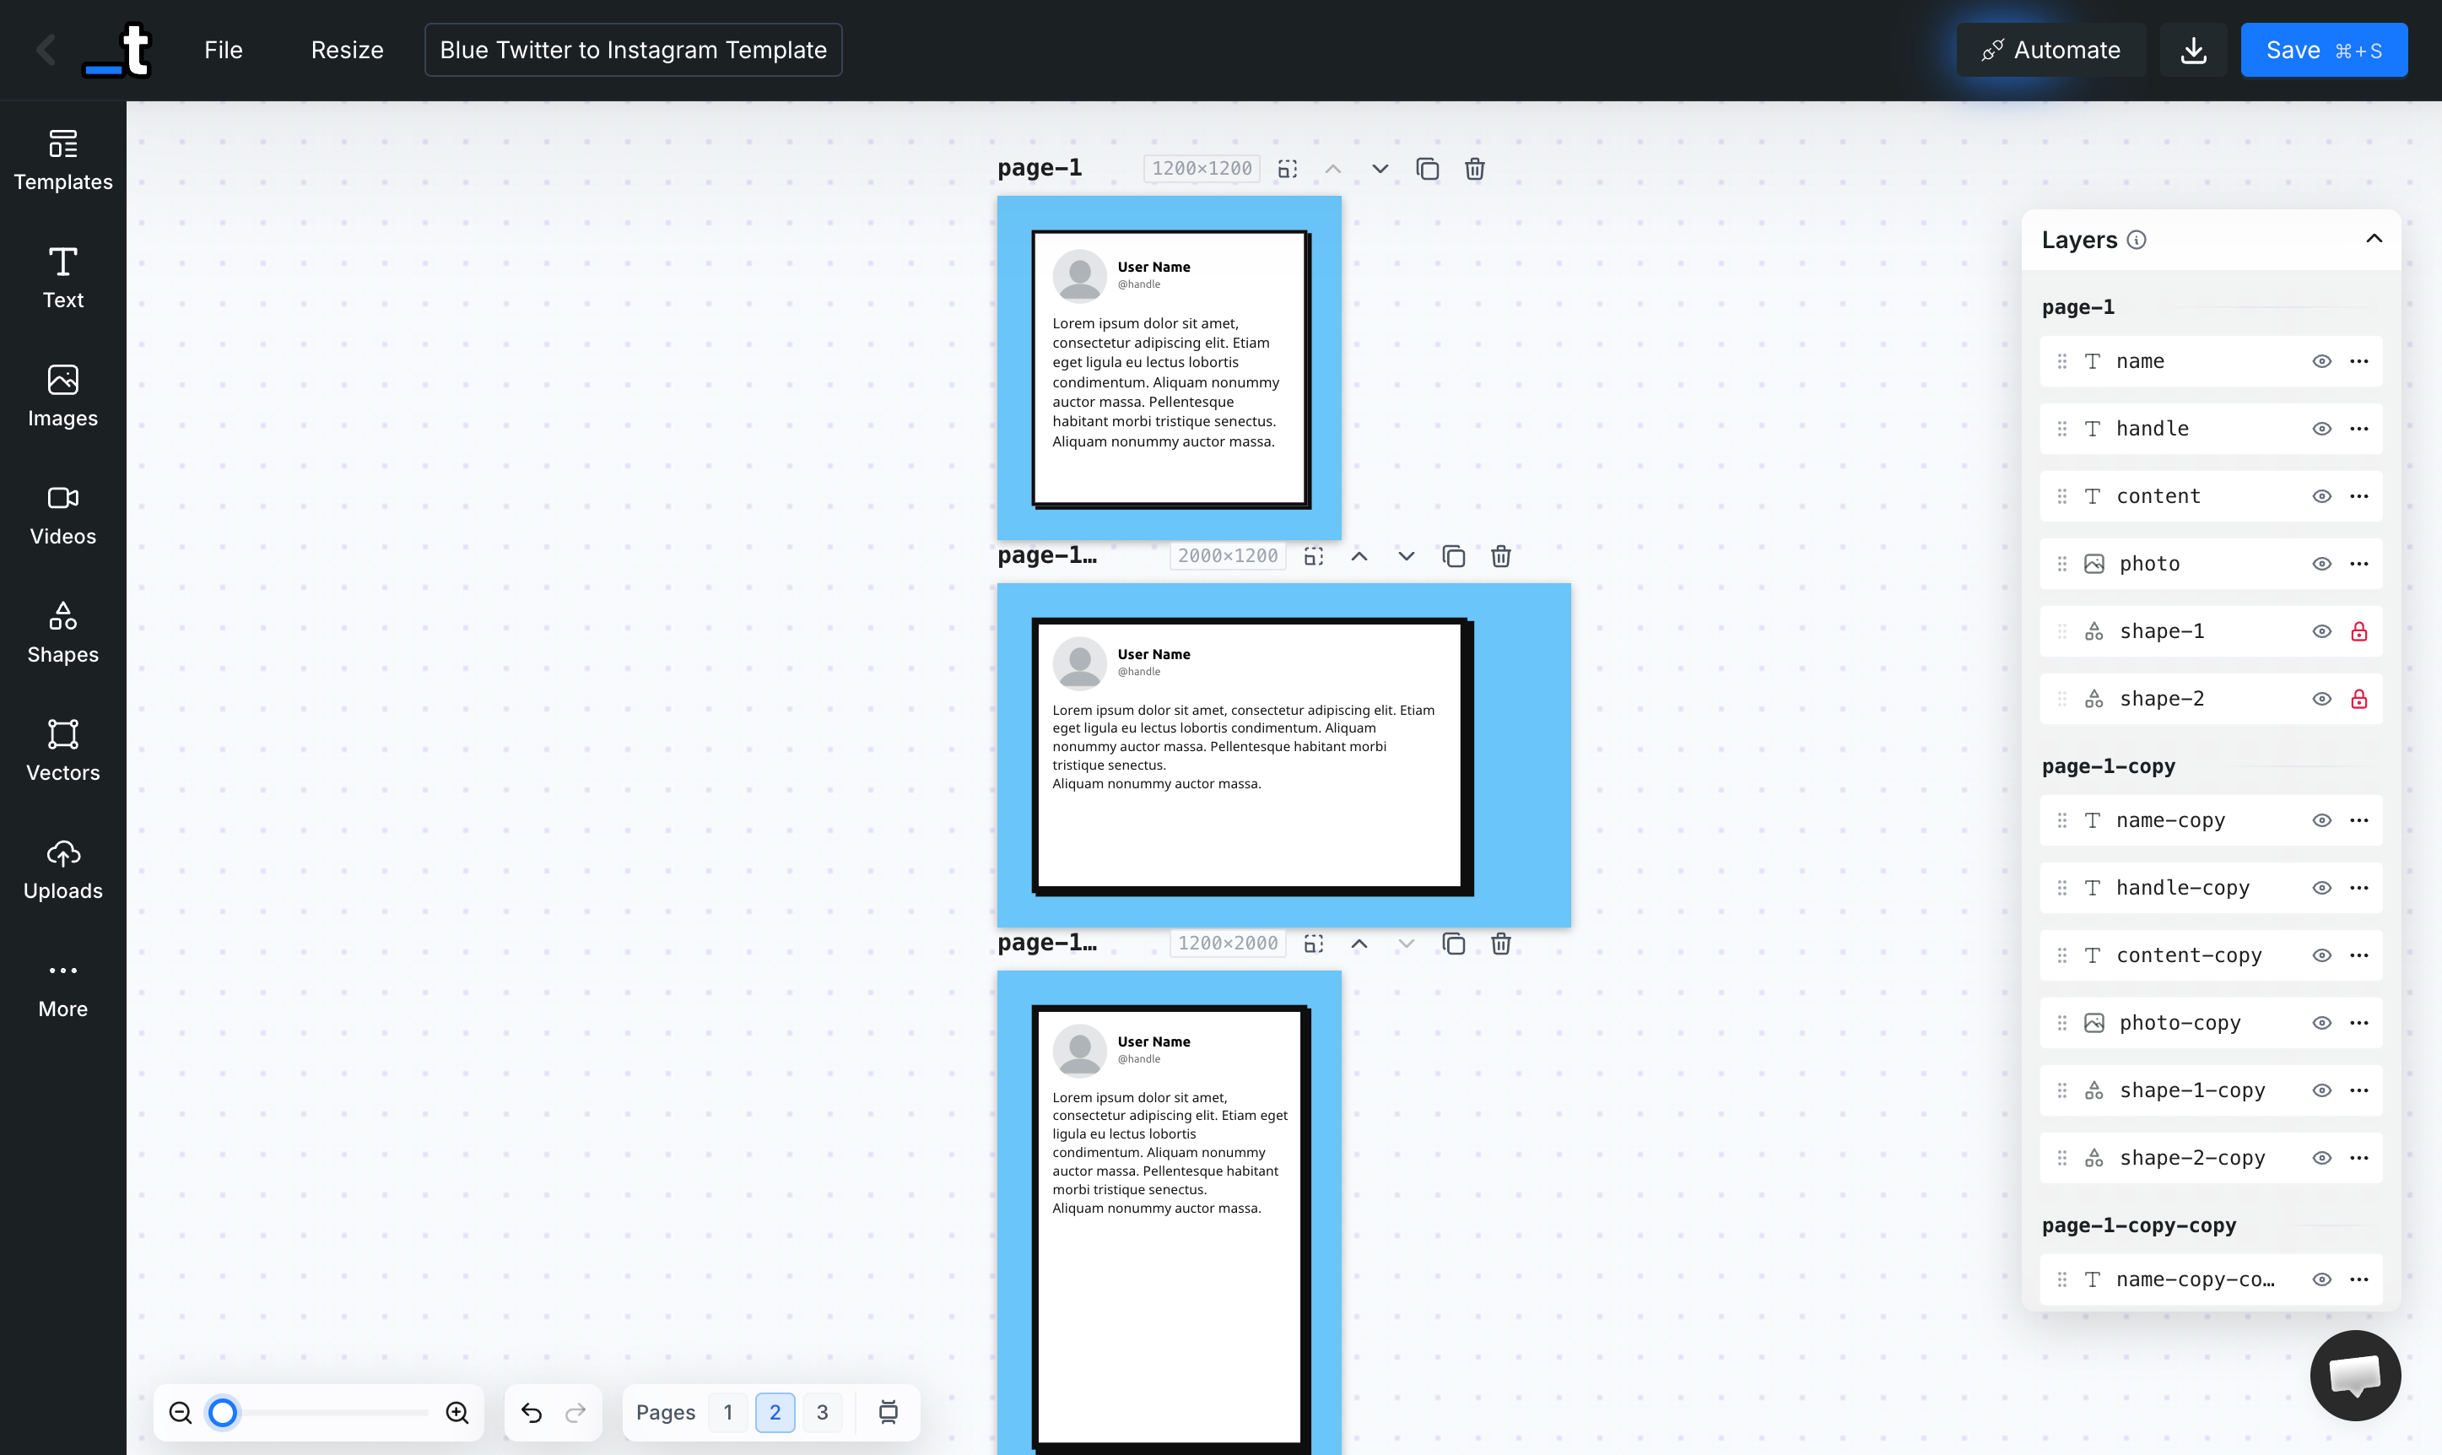Move the 2000×1200 page up
Viewport: 2442px width, 1455px height.
pyautogui.click(x=1359, y=556)
